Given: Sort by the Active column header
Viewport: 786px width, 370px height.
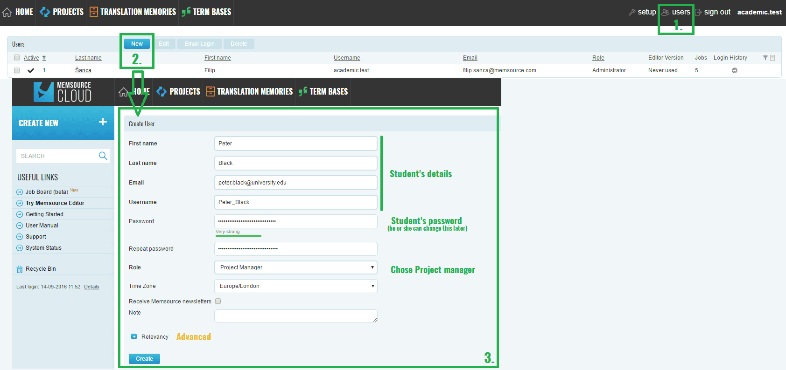Looking at the screenshot, I should pyautogui.click(x=31, y=58).
